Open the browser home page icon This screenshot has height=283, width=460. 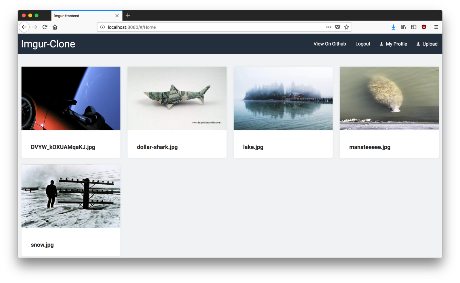click(55, 27)
